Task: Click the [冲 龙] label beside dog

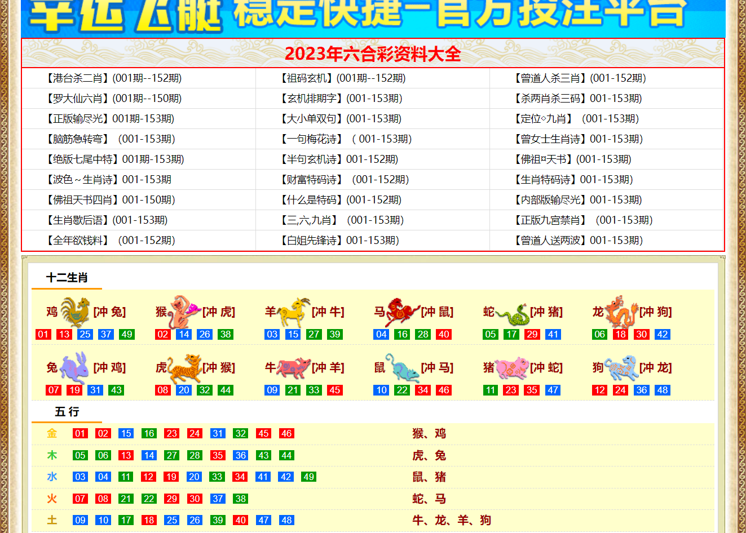Action: tap(656, 368)
